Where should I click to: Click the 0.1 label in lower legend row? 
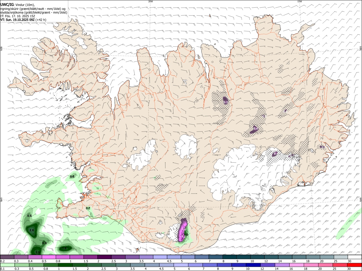[2, 269]
